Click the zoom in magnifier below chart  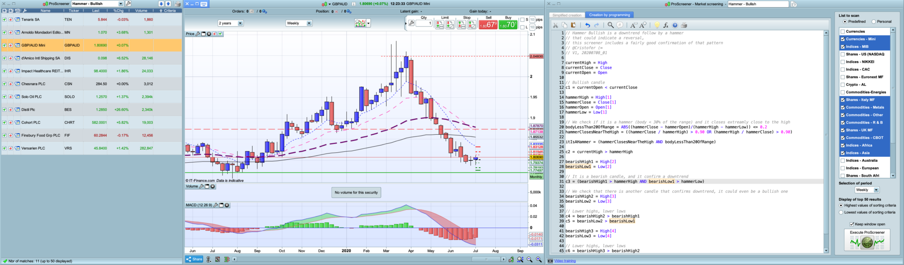[539, 260]
